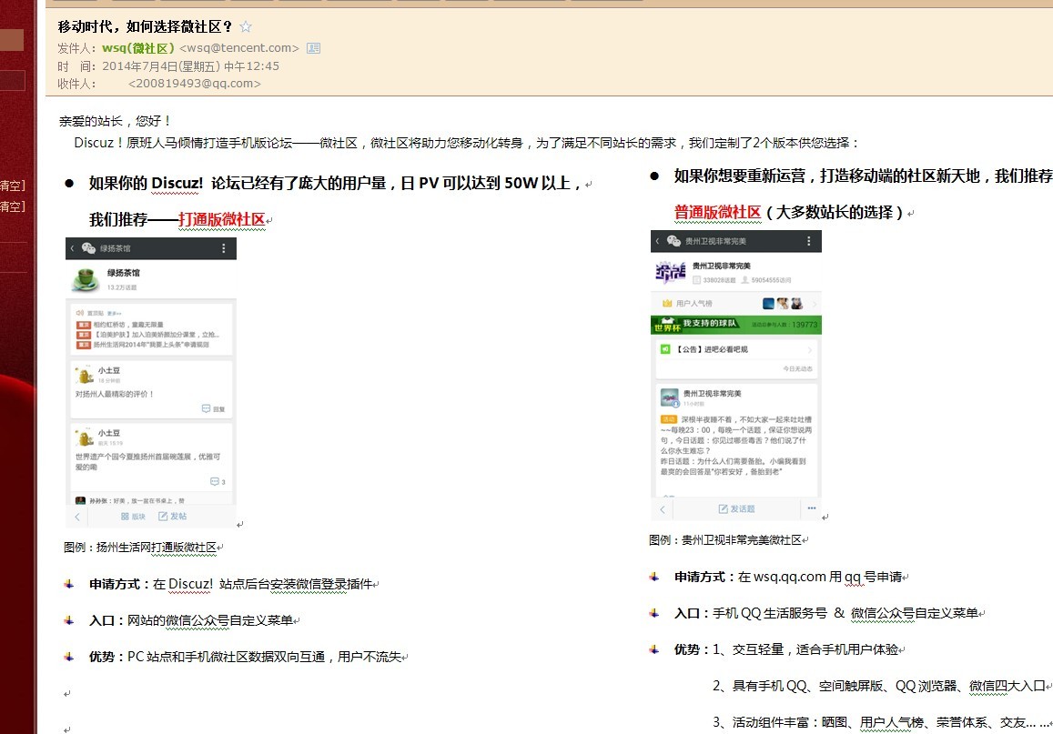This screenshot has width=1053, height=734.
Task: Click the 打通版微社区 red link text
Action: 222,219
